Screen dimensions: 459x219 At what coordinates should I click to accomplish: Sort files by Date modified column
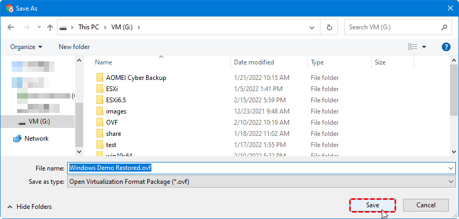pyautogui.click(x=254, y=62)
